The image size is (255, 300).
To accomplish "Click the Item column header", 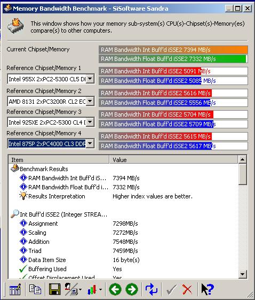I will click(59, 159).
